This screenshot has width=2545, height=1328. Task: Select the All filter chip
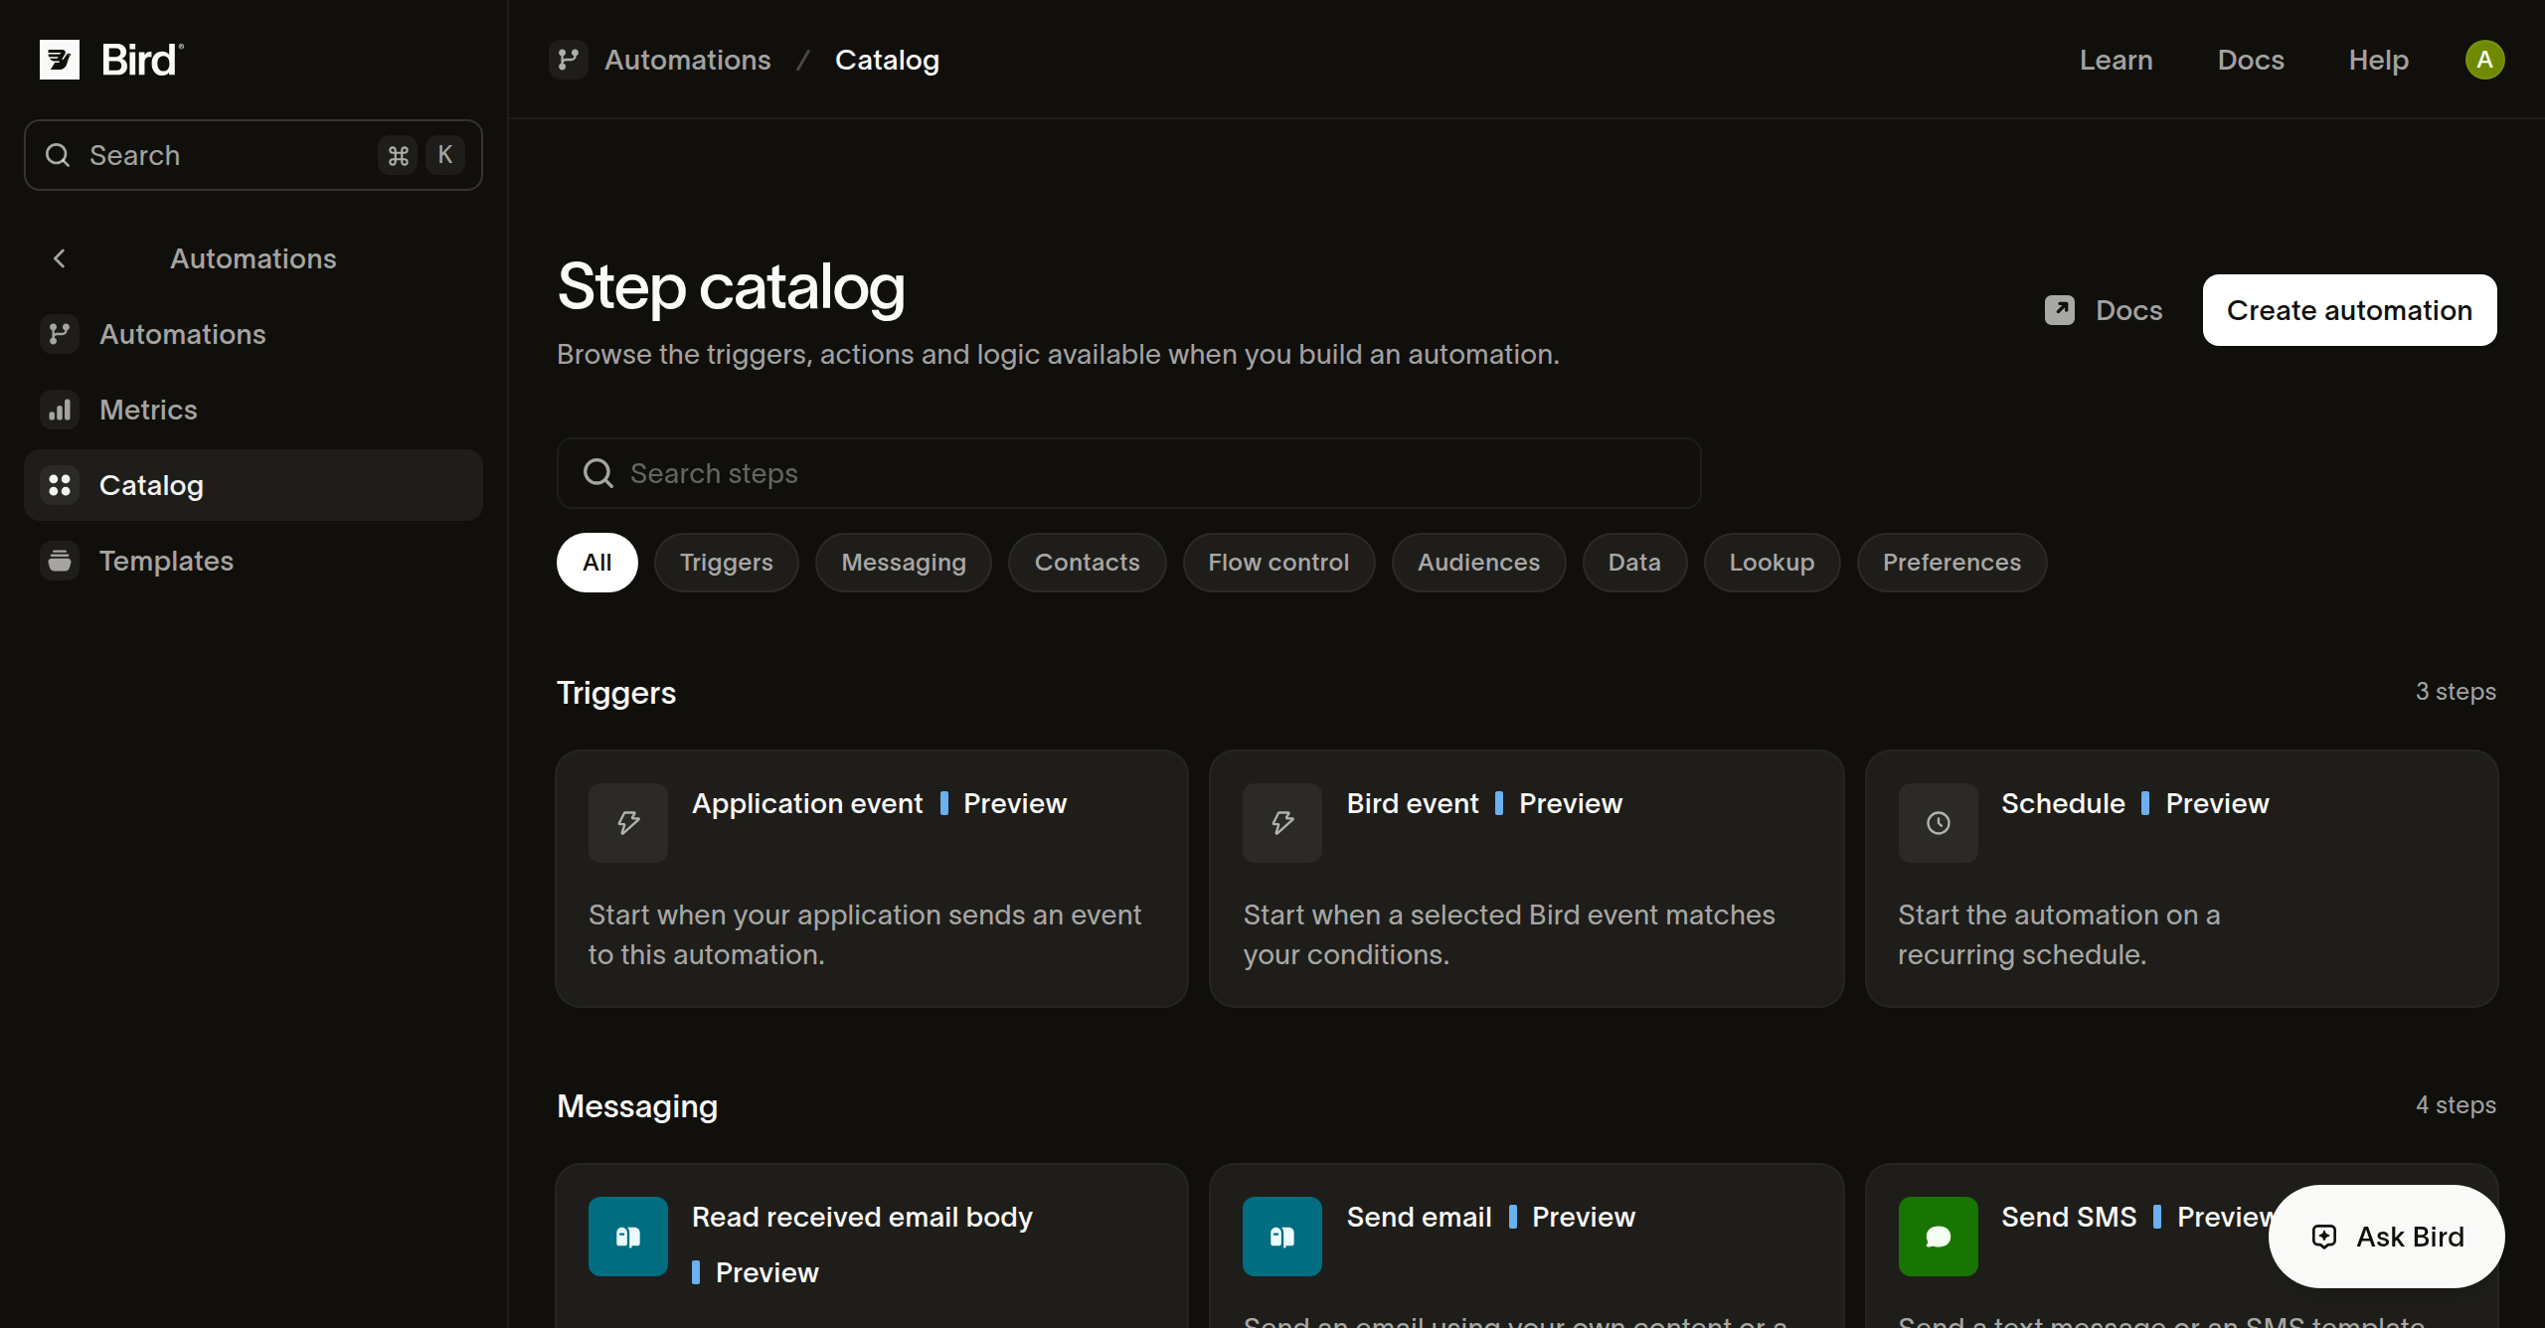tap(597, 563)
